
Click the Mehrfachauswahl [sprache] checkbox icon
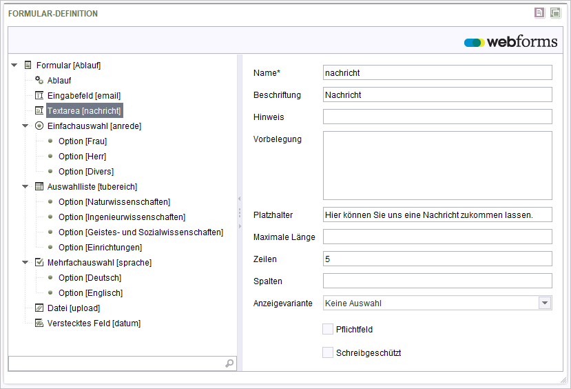pyautogui.click(x=39, y=263)
